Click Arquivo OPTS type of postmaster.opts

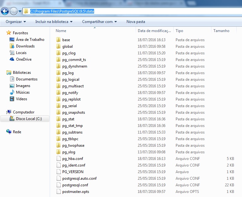click(x=187, y=192)
